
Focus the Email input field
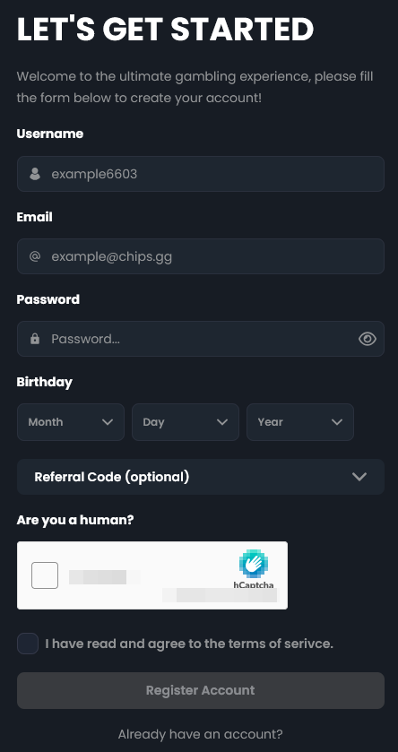[x=201, y=256]
